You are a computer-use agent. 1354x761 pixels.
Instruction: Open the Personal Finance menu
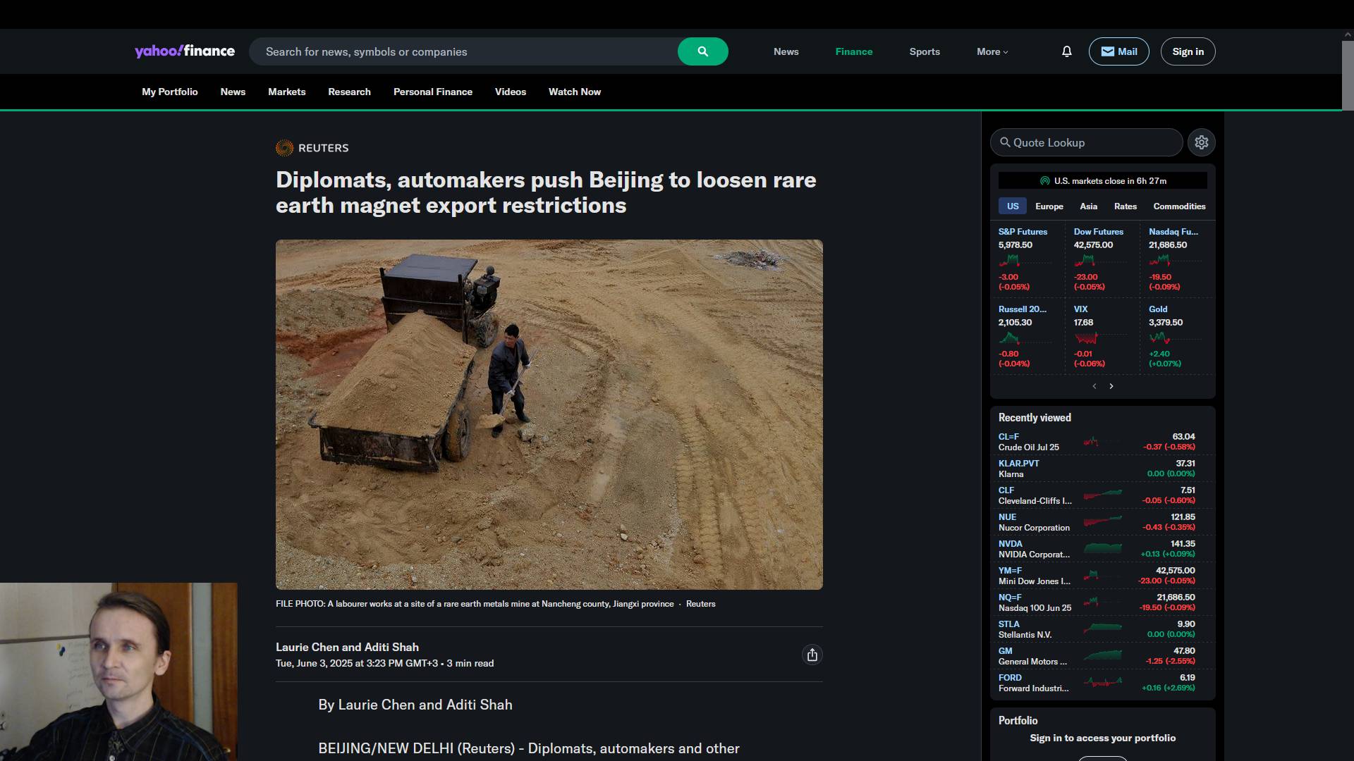pyautogui.click(x=432, y=92)
